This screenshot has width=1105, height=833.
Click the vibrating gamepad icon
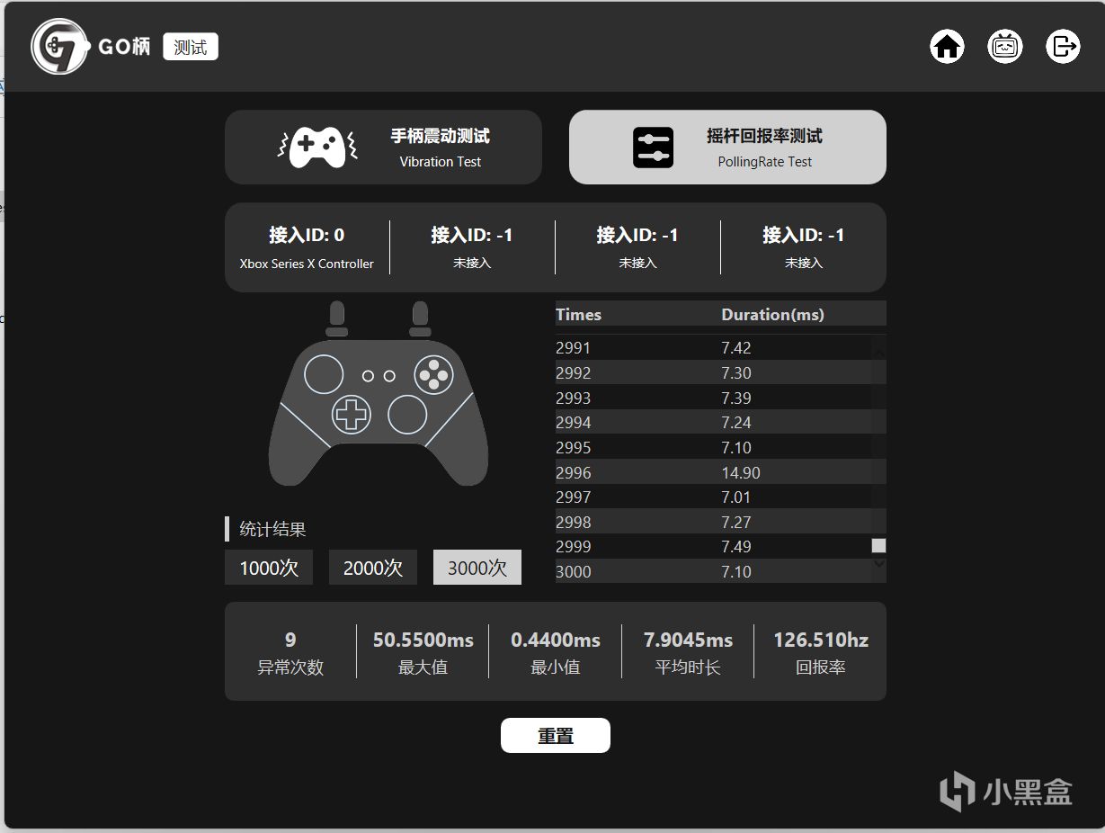(x=317, y=148)
